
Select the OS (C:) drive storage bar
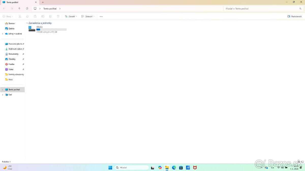(51, 29)
